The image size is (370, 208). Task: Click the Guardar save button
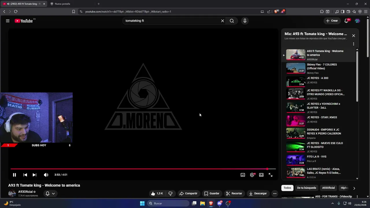tap(212, 194)
